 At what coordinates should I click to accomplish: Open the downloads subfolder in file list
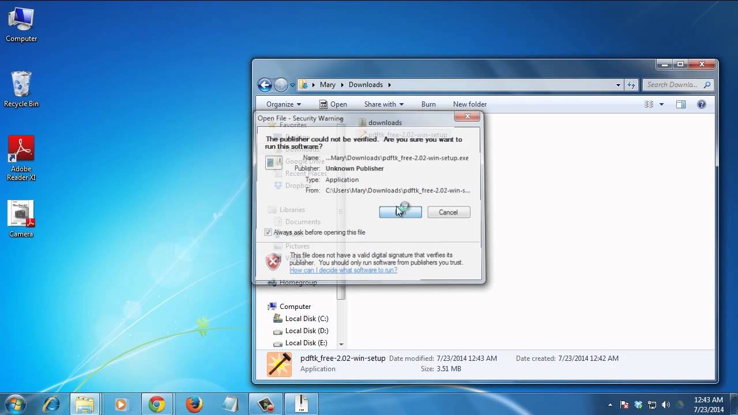click(380, 123)
